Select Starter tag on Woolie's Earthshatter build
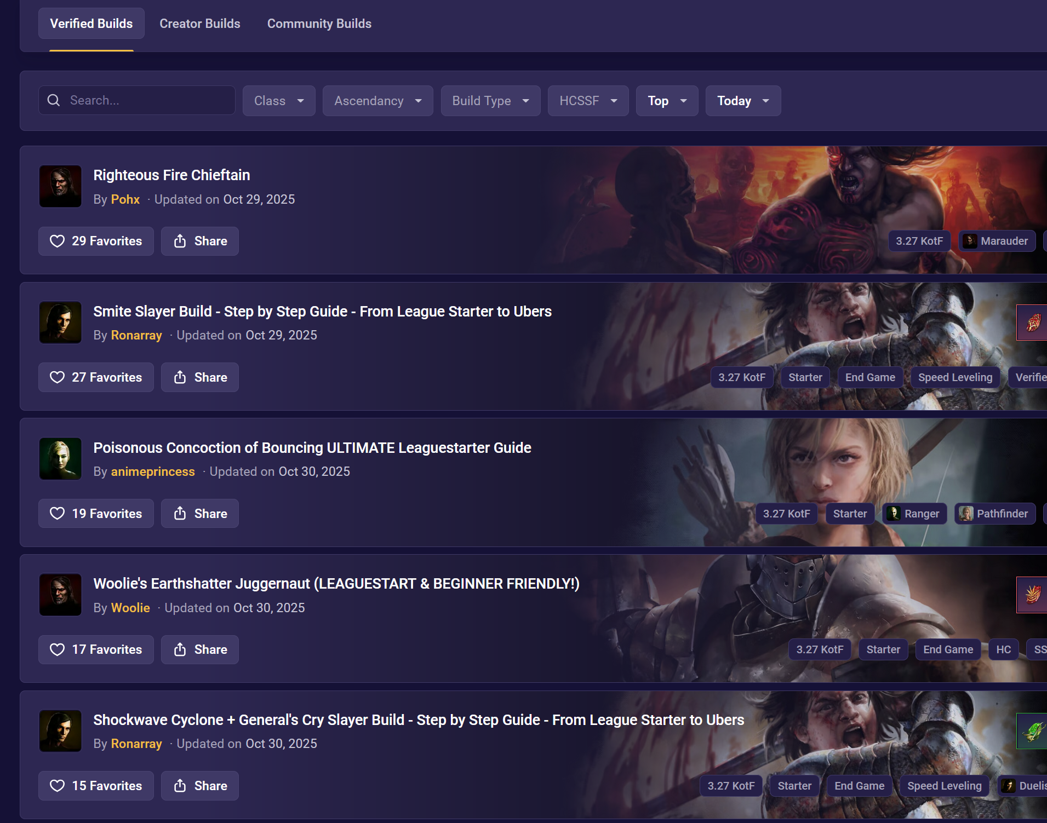Screen dimensions: 1047x823 [x=883, y=649]
